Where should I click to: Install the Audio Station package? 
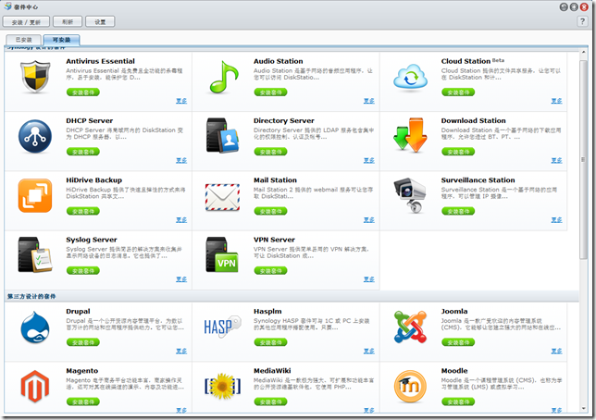point(270,93)
